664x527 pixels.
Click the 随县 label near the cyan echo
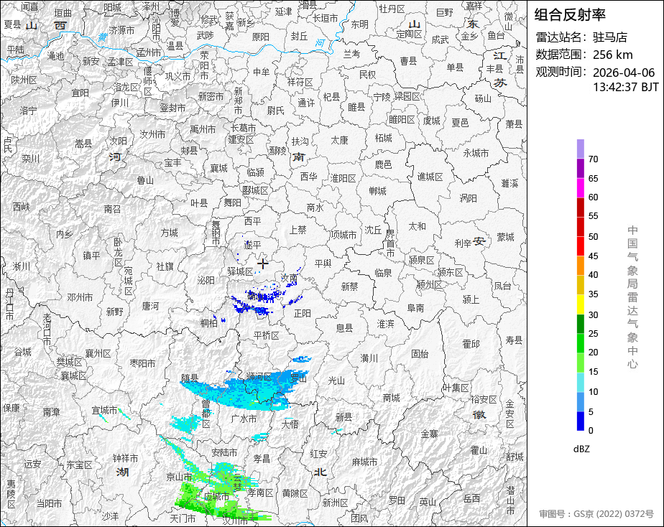click(189, 378)
